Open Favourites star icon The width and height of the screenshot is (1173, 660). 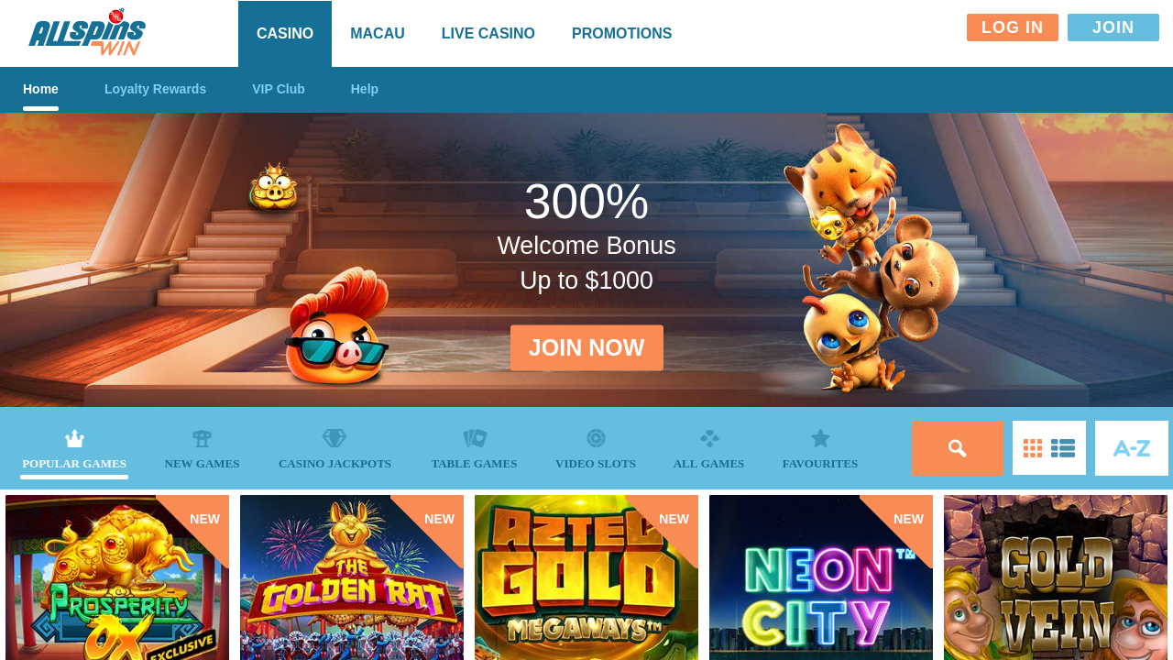click(x=820, y=438)
